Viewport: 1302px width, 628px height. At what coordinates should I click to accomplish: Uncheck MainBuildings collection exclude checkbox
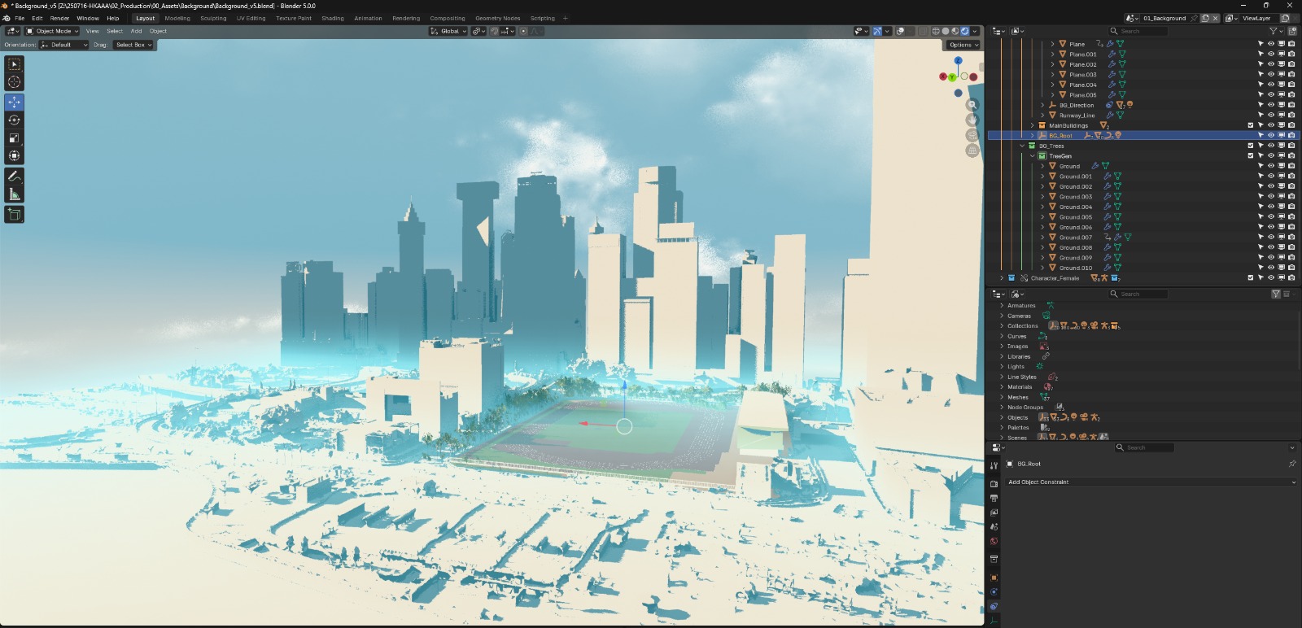pyautogui.click(x=1251, y=125)
